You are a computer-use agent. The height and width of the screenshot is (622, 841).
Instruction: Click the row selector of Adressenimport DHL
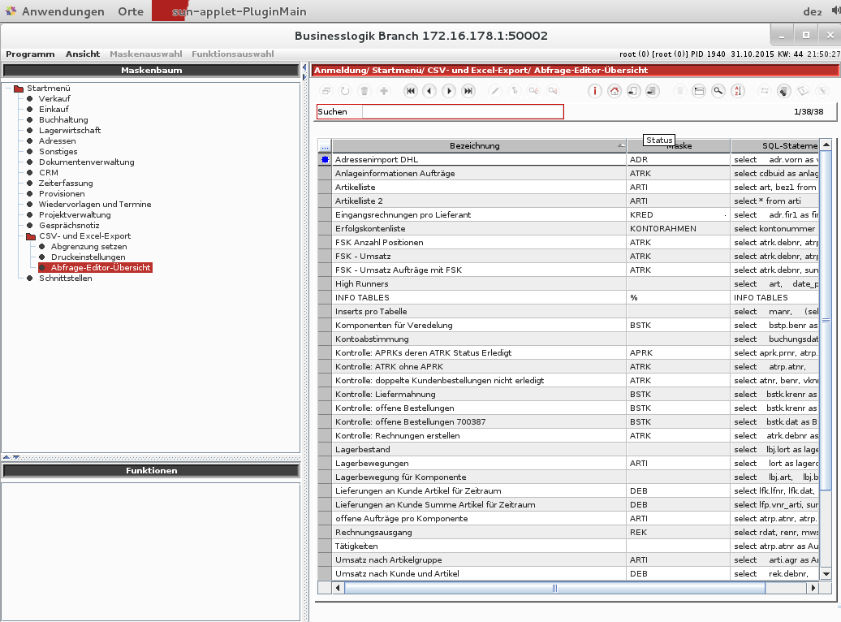325,159
